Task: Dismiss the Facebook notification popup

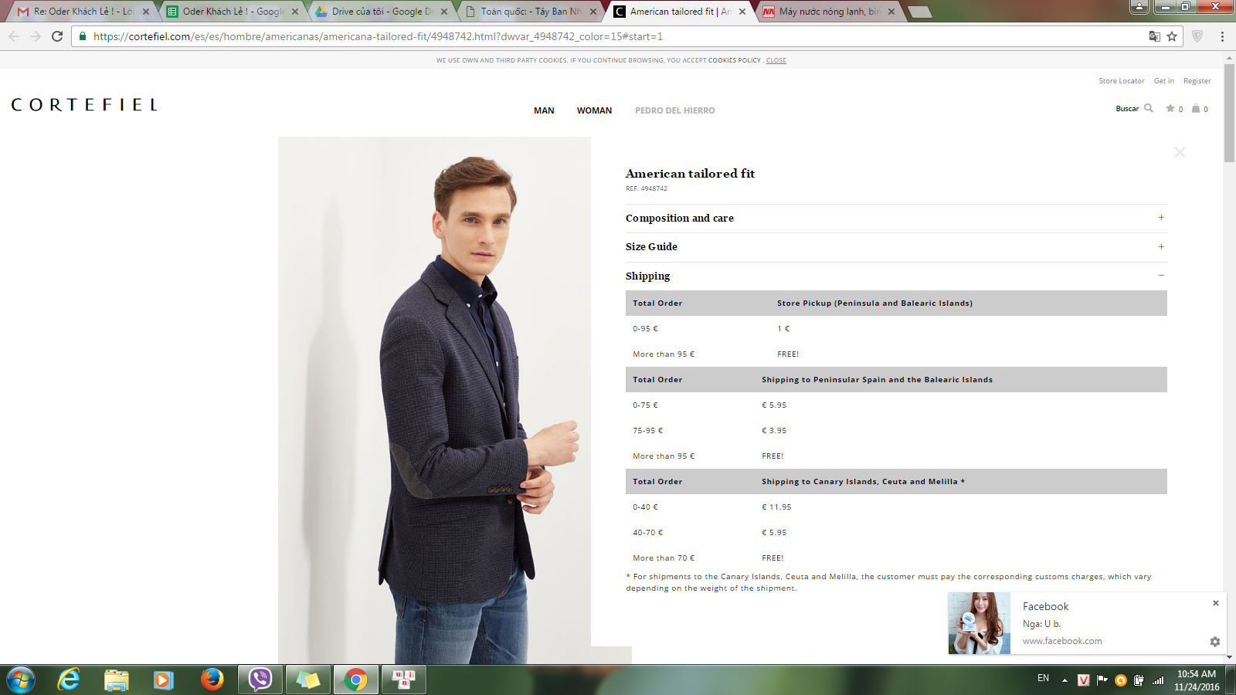Action: coord(1215,603)
